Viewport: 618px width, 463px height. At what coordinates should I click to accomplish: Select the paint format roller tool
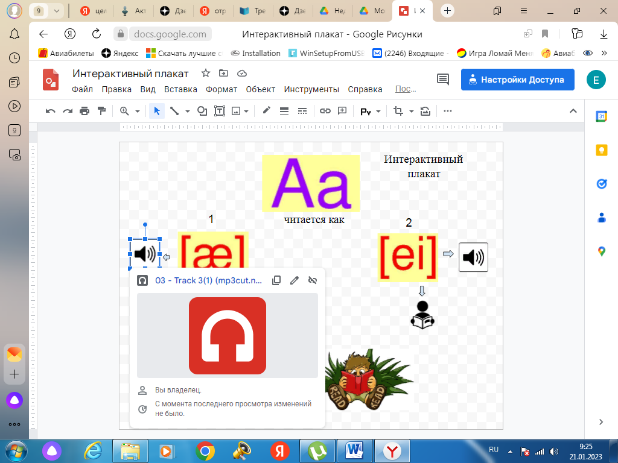(101, 111)
